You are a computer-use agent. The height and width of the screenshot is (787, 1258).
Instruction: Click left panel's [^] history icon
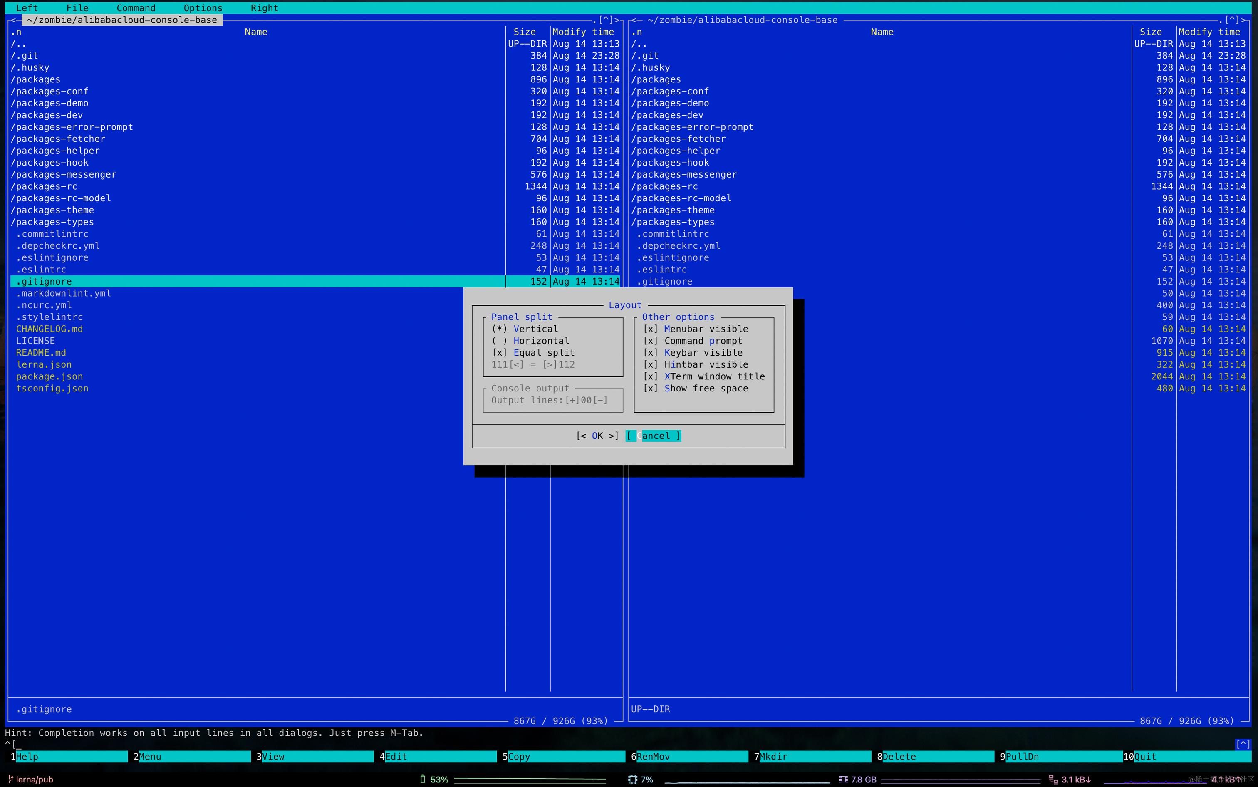[x=606, y=20]
